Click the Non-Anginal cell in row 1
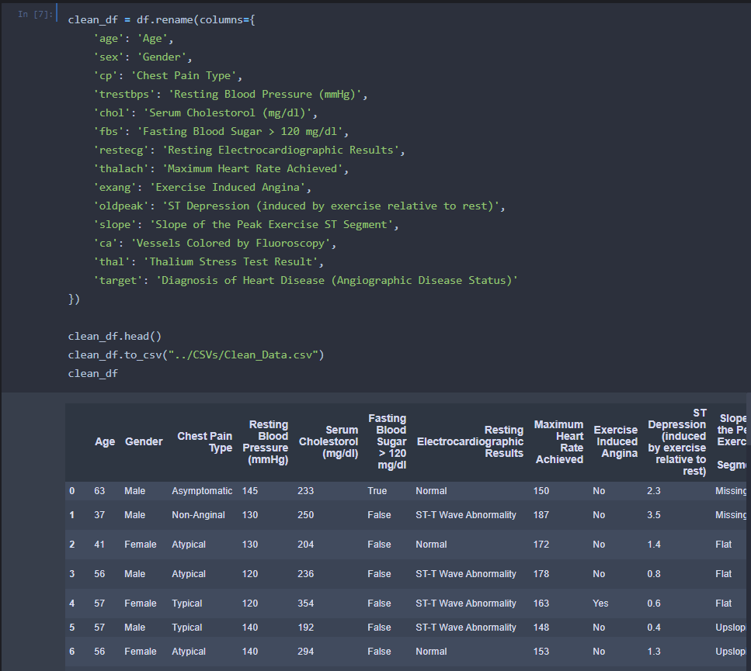This screenshot has width=751, height=671. click(x=198, y=515)
